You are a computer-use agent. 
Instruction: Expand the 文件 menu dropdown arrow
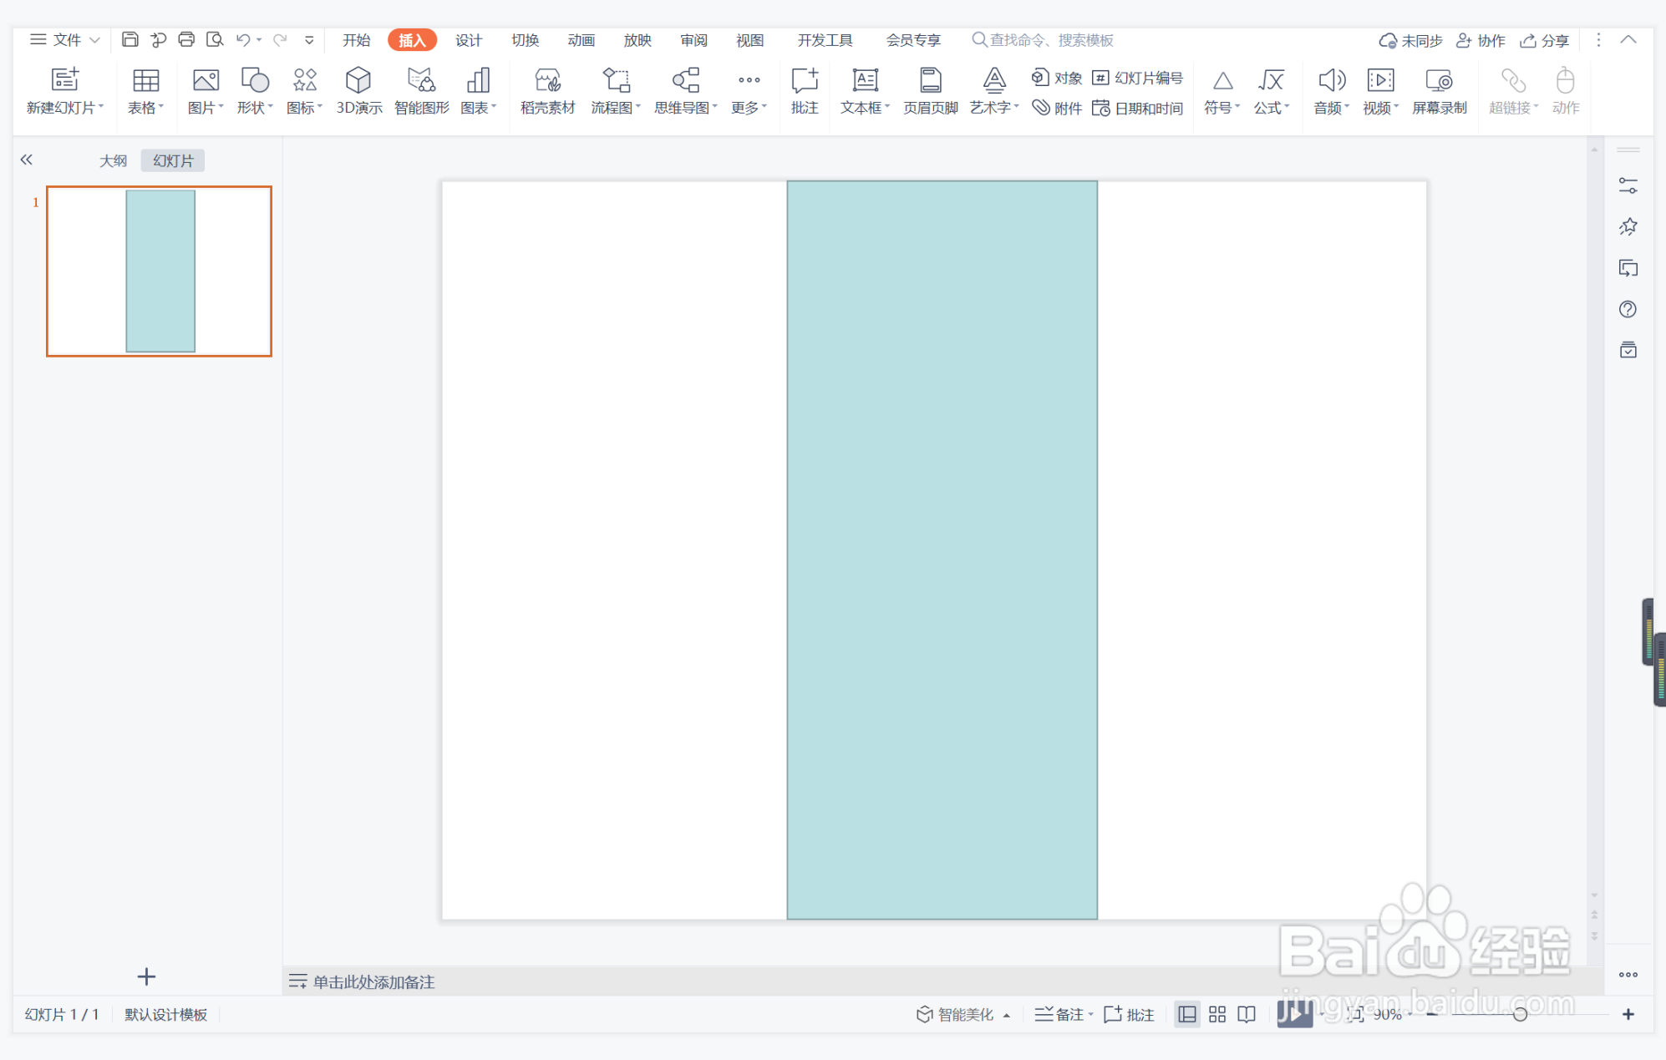[x=94, y=40]
